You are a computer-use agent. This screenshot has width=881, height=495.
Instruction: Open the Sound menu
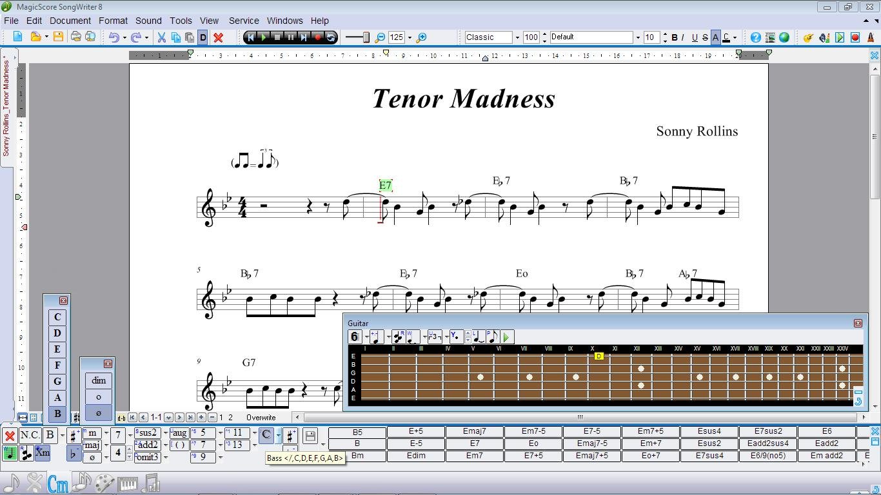coord(148,21)
